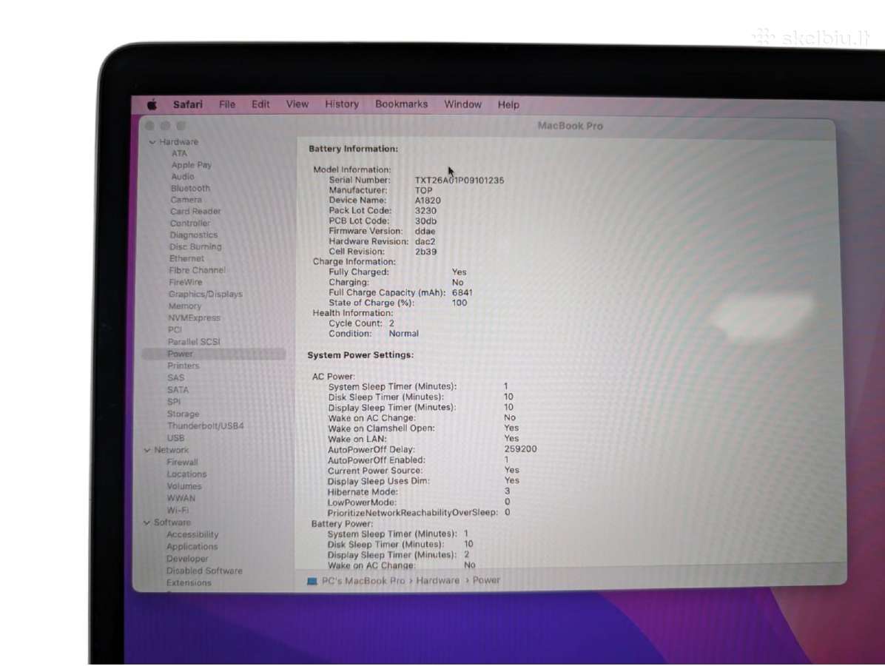Image resolution: width=885 pixels, height=666 pixels.
Task: Select Audio in the sidebar
Action: click(182, 177)
